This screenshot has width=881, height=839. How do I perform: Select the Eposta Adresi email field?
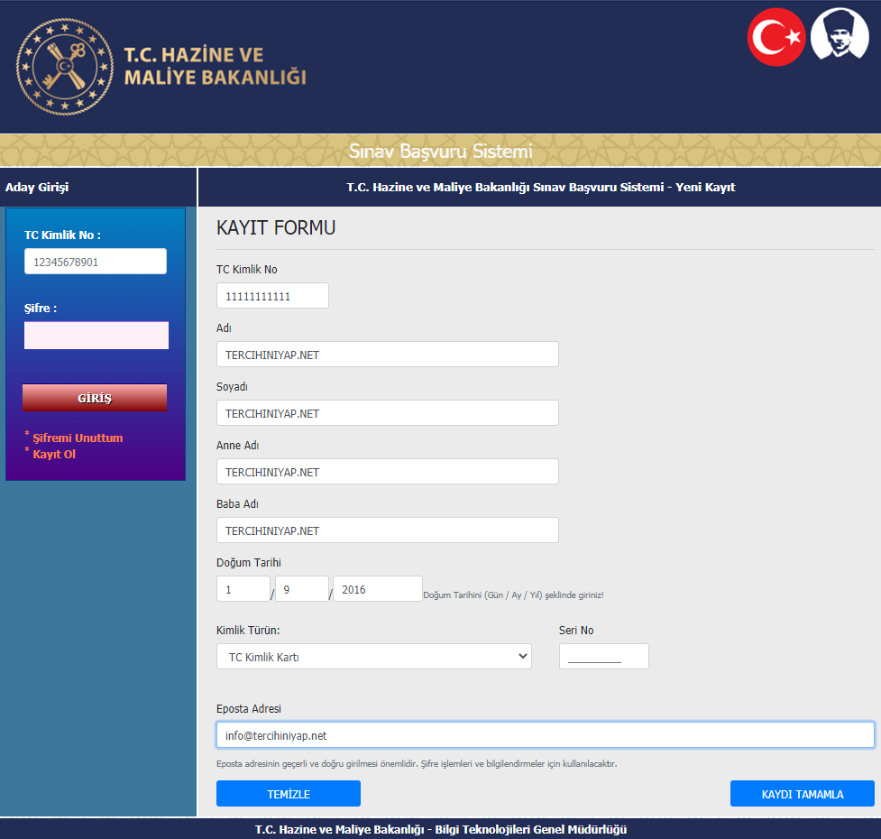coord(545,735)
